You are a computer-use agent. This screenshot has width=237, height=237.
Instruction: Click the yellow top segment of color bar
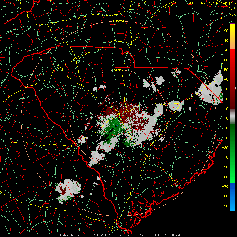(233, 36)
